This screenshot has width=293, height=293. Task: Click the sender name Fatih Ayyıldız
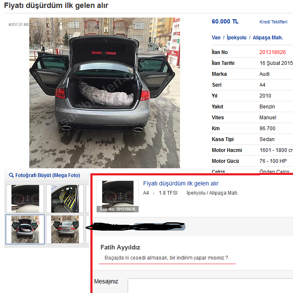[121, 247]
